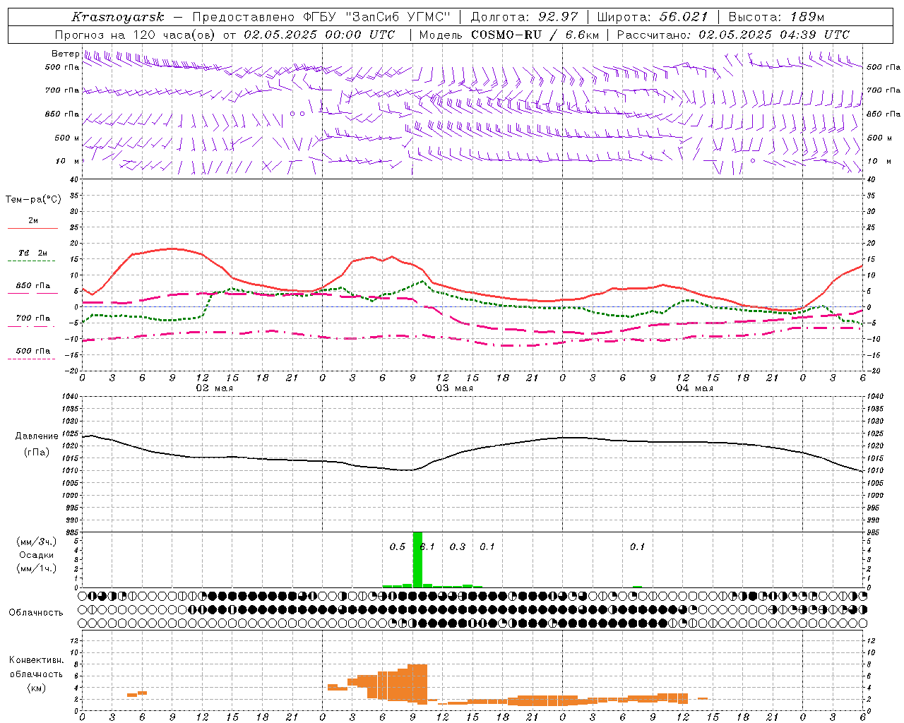Click the tall green precipitation bar
Image resolution: width=904 pixels, height=723 pixels.
coord(417,559)
